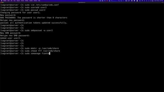164x92 pixels.
Task: Open the Shell menu
Action: click(x=8, y=1)
